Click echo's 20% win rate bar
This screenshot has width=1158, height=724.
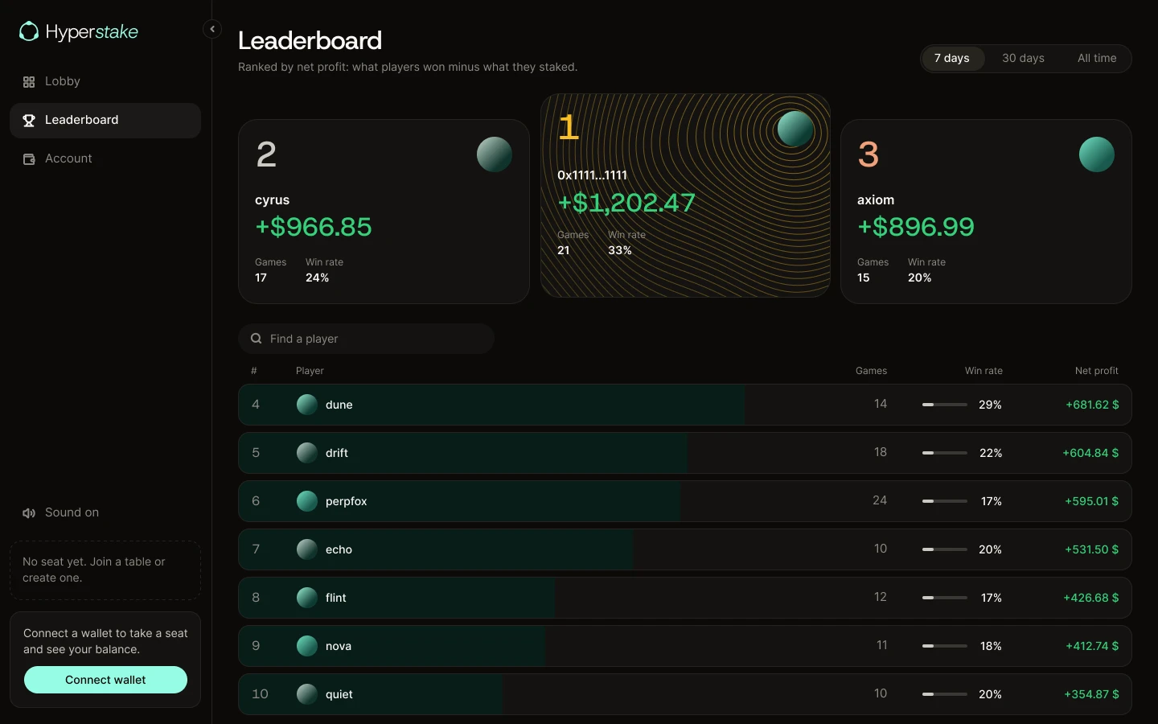pos(945,549)
